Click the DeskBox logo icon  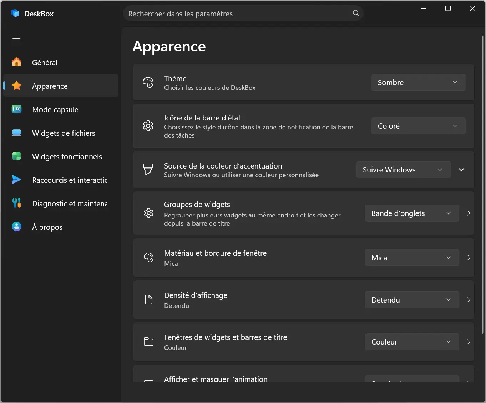click(x=15, y=14)
